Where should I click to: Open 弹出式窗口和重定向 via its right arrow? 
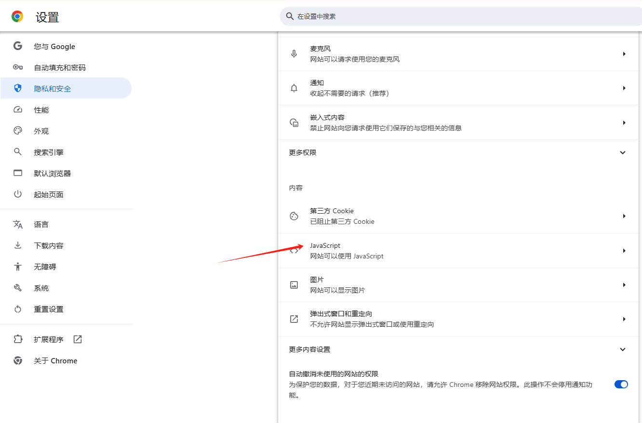point(624,319)
